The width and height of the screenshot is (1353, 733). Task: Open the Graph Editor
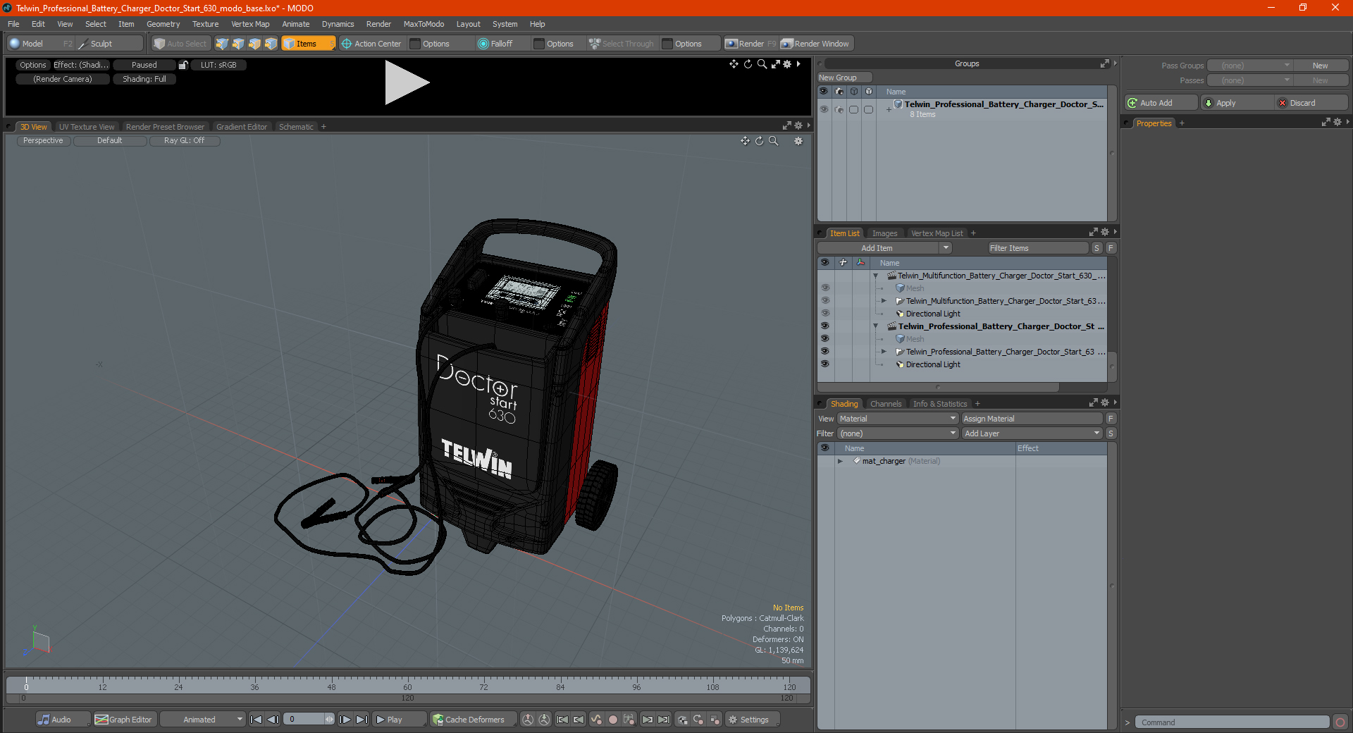click(123, 720)
